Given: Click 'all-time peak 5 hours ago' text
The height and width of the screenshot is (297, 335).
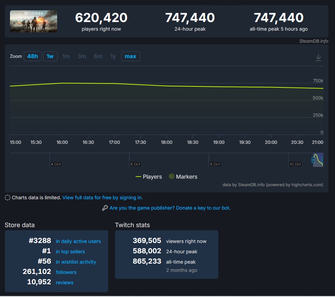Looking at the screenshot, I should pyautogui.click(x=279, y=29).
